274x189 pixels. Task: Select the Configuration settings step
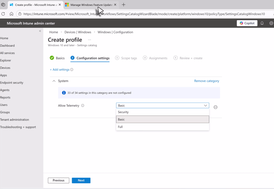[90, 58]
